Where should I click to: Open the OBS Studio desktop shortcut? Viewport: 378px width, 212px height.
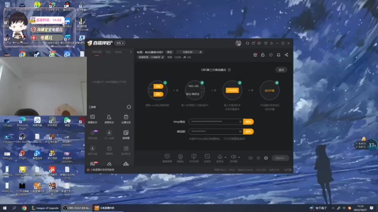[22, 139]
